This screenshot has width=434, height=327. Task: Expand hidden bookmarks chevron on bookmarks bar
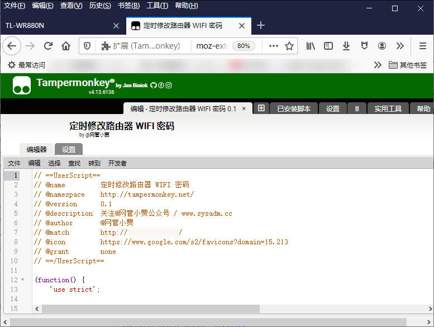pyautogui.click(x=378, y=65)
